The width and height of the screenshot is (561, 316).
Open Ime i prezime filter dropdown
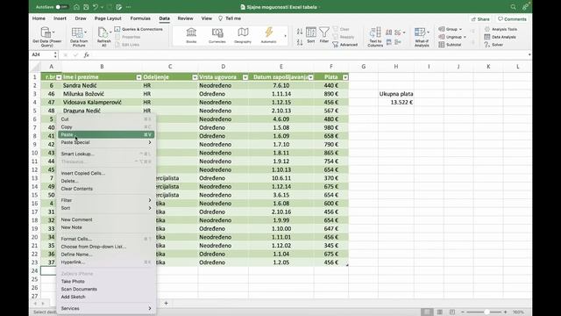pyautogui.click(x=138, y=77)
